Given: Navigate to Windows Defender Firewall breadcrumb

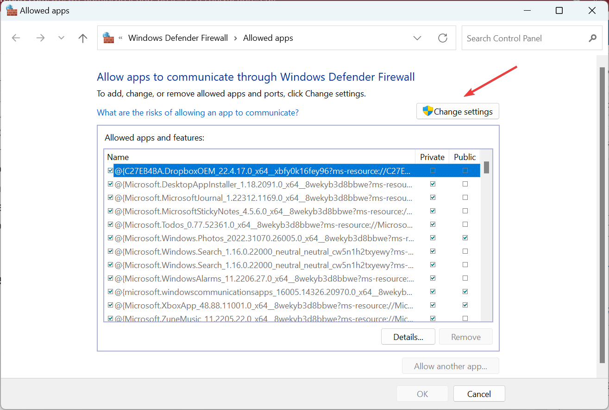Looking at the screenshot, I should point(178,38).
